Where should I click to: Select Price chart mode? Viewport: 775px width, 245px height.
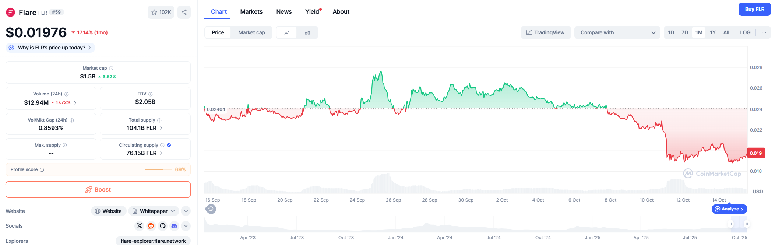[x=218, y=32]
